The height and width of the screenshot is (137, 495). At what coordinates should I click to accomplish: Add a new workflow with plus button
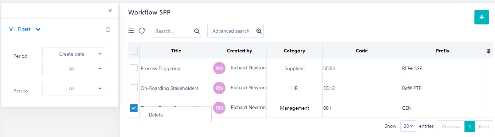482,17
